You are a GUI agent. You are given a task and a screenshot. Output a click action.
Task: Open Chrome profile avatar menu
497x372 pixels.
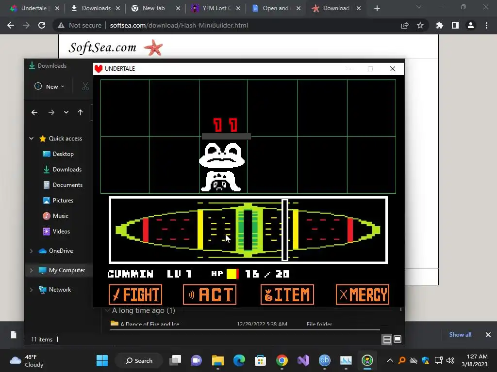pos(471,25)
